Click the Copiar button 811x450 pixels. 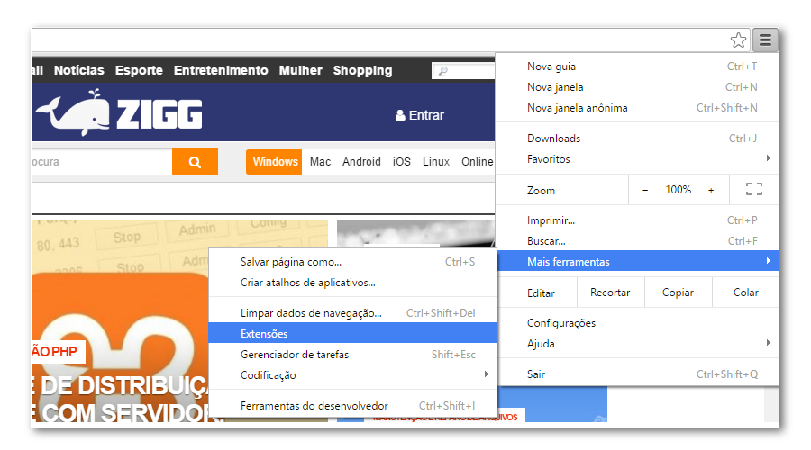pyautogui.click(x=678, y=292)
